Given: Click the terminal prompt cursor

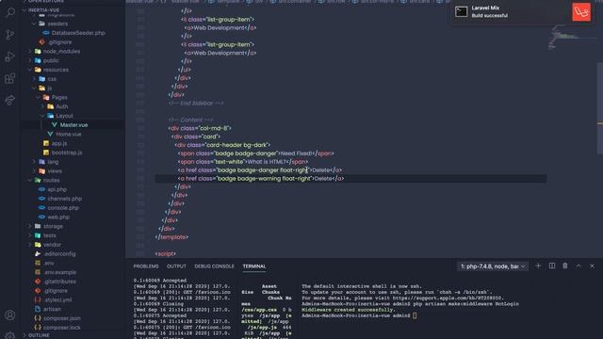Looking at the screenshot, I should pos(415,315).
